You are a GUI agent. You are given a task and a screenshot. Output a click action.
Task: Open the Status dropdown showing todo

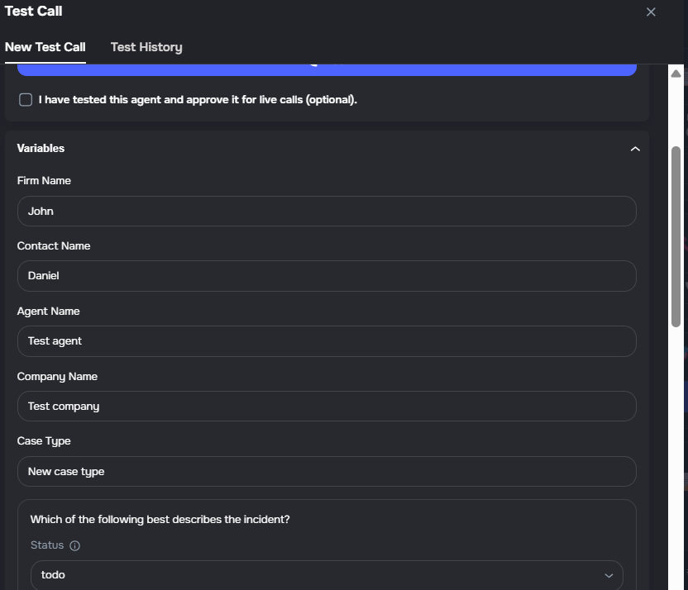326,575
